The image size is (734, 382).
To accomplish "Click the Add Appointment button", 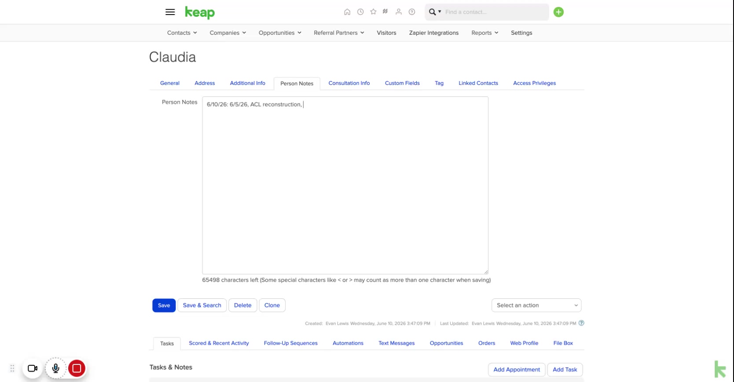I will (x=517, y=370).
